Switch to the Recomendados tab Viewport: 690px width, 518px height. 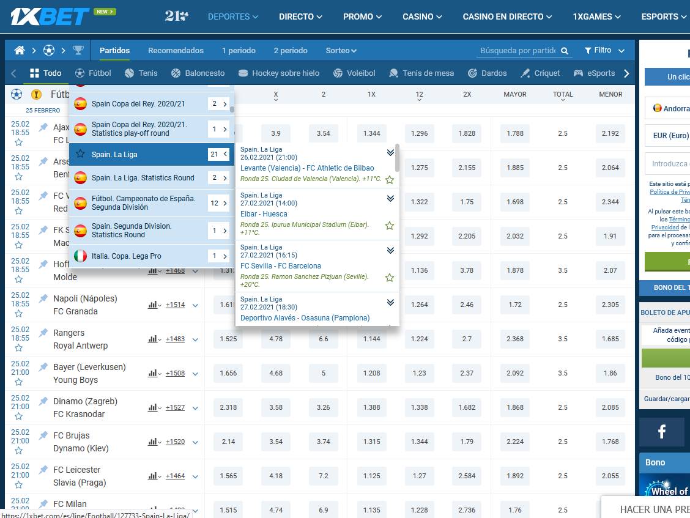tap(176, 51)
